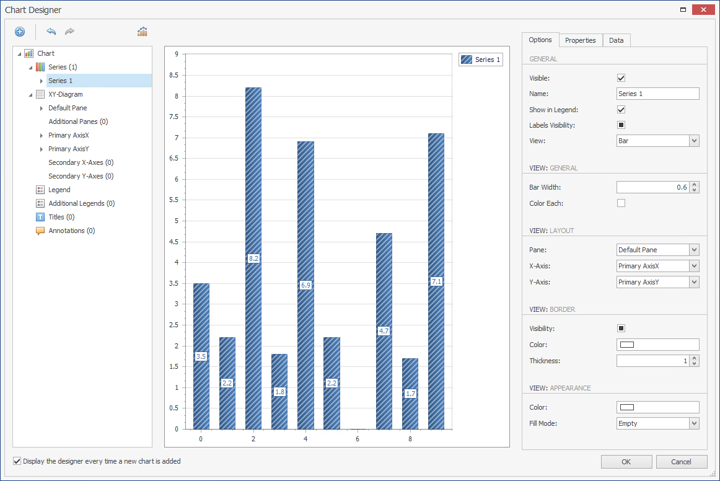This screenshot has width=720, height=481.
Task: Click the series Name input field
Action: pyautogui.click(x=657, y=94)
